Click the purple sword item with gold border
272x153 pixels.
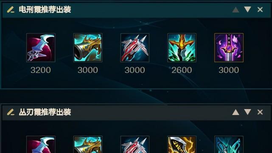[229, 48]
